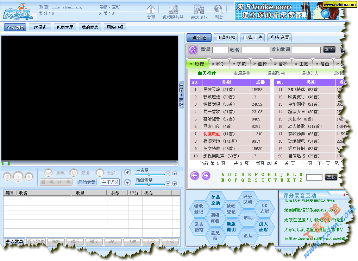
Task: Switch to TV模式 mode
Action: tap(40, 27)
